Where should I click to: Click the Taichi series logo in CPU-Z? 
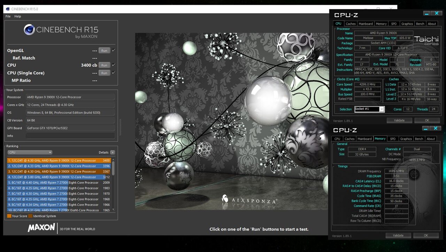pos(426,40)
